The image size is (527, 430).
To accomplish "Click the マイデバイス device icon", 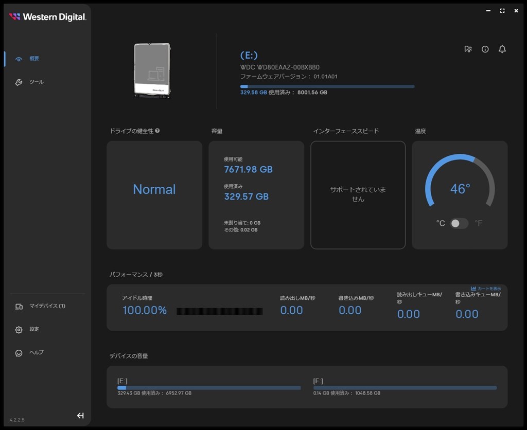I will click(x=19, y=307).
